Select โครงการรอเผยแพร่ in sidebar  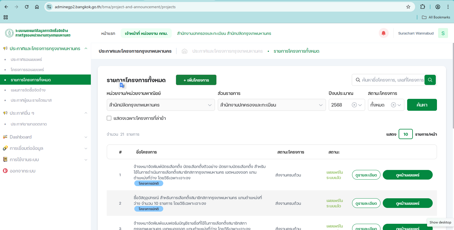pos(27,70)
